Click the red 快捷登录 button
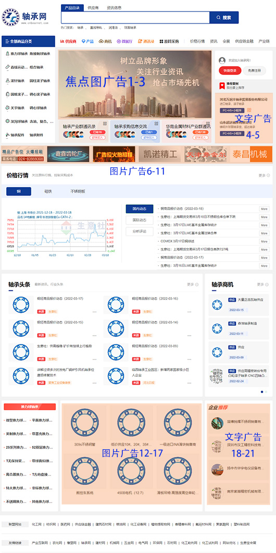This screenshot has width=276, height=553. pos(230,70)
